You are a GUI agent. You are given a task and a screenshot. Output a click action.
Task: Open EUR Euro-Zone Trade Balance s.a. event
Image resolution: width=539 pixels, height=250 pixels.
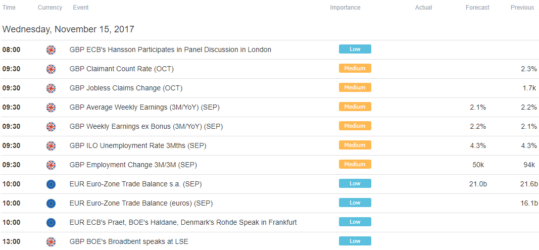tap(135, 184)
